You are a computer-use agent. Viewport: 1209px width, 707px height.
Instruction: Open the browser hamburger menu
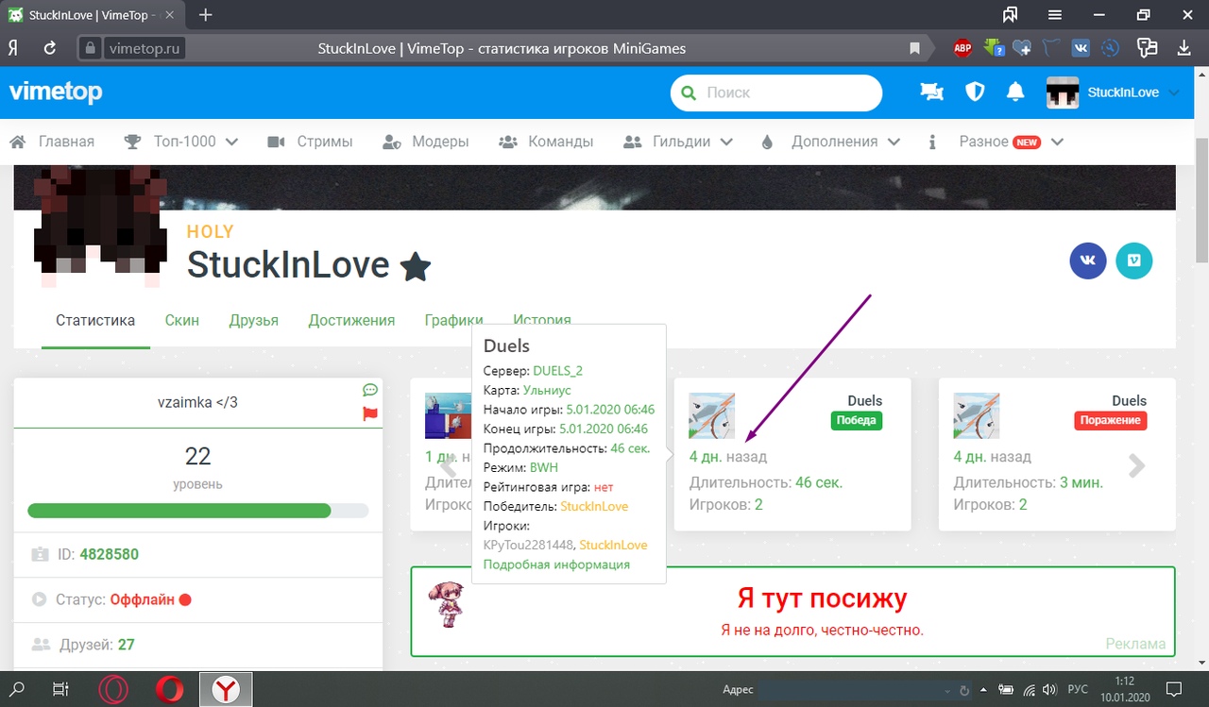coord(1055,15)
